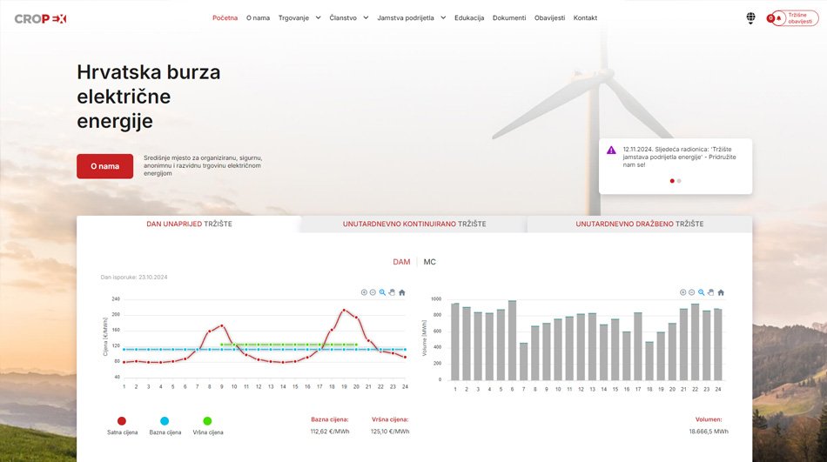This screenshot has height=462, width=827.
Task: Click the volume bar for hour 7
Action: pyautogui.click(x=524, y=361)
